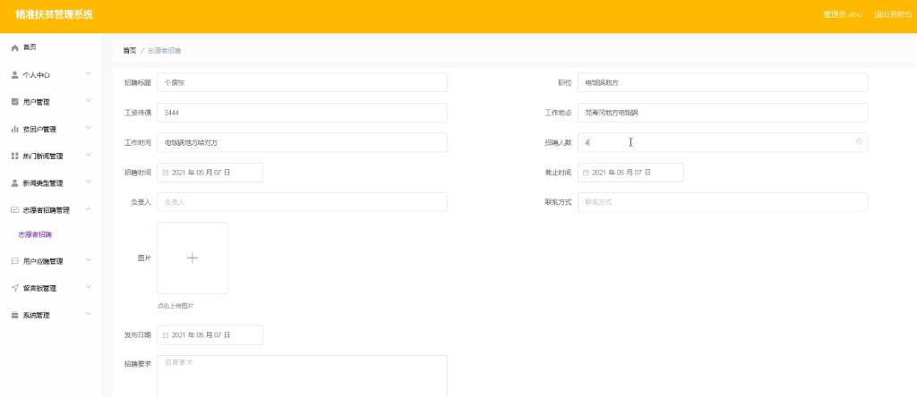Open the 发布日期 date picker

pyautogui.click(x=210, y=335)
